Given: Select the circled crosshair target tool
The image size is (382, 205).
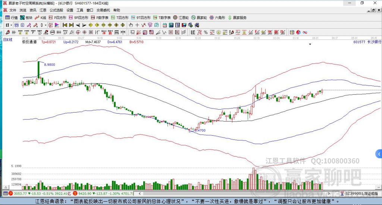Looking at the screenshot, I should (78, 32).
